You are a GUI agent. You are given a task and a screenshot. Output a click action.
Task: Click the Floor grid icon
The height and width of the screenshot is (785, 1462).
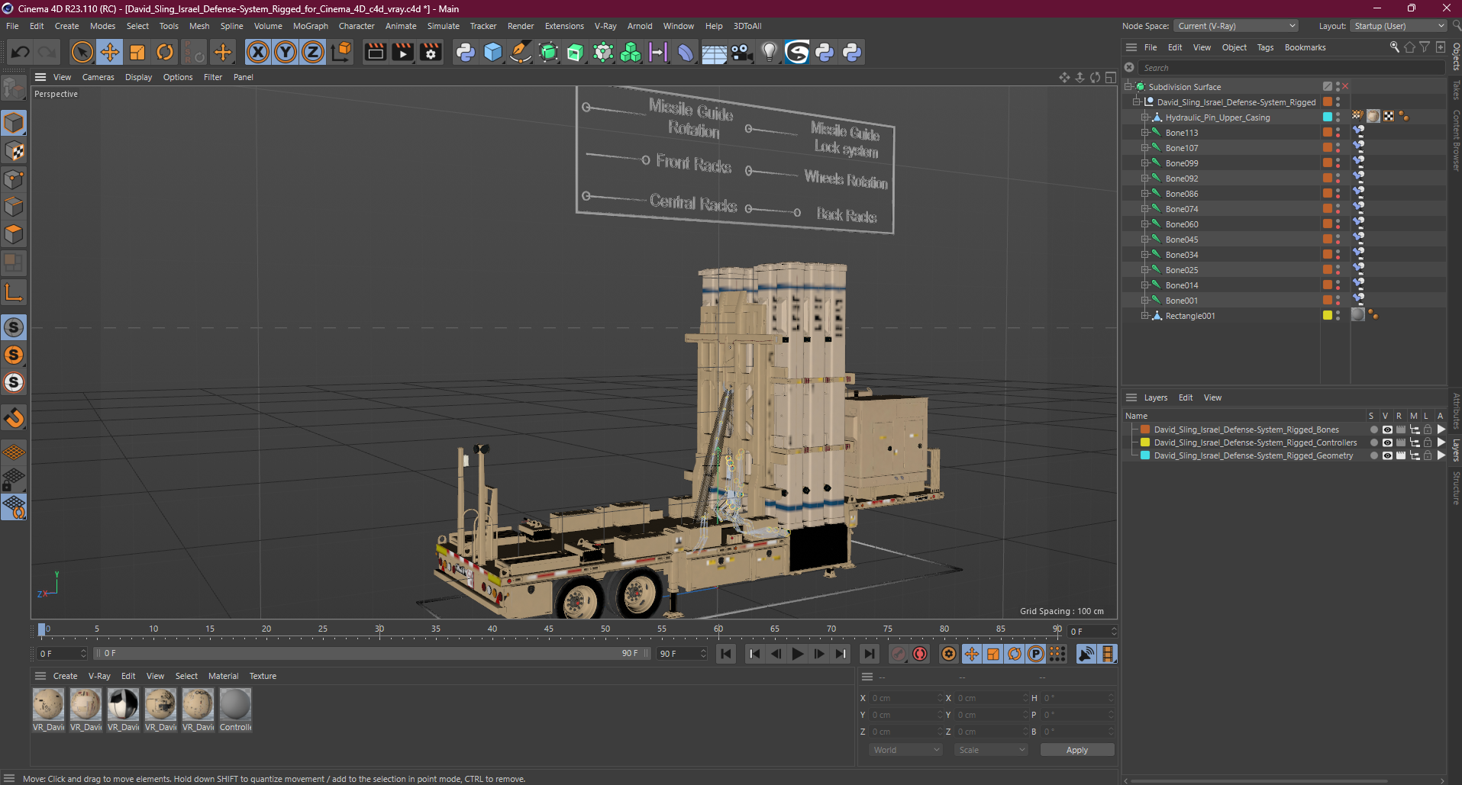(x=714, y=52)
